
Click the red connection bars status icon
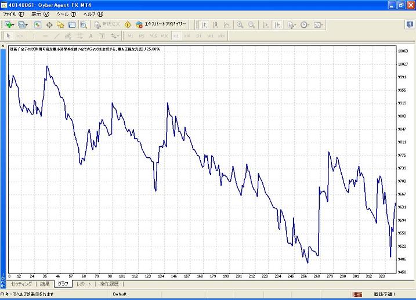357,294
